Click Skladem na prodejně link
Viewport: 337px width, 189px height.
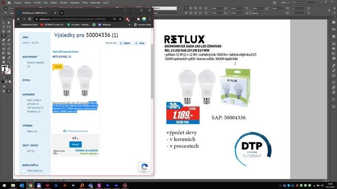coord(86,151)
